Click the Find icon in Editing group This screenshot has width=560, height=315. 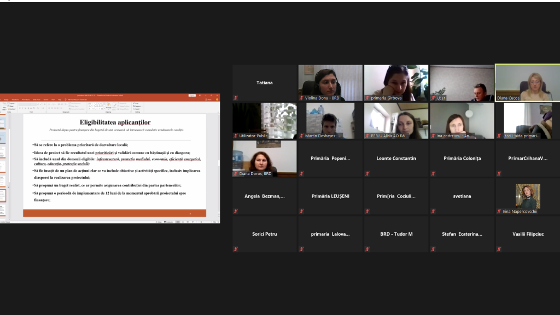click(136, 103)
